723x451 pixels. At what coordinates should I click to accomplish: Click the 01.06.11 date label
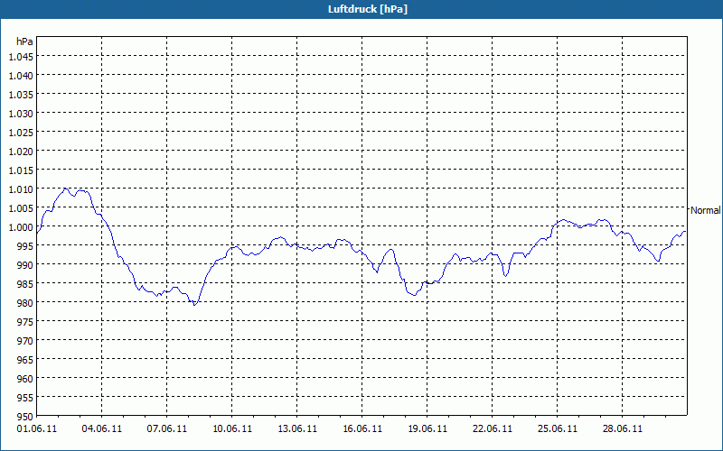(37, 428)
